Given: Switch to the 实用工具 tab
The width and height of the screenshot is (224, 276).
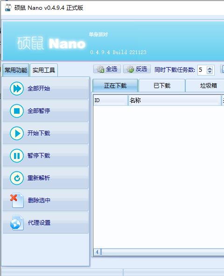Looking at the screenshot, I should [x=44, y=70].
